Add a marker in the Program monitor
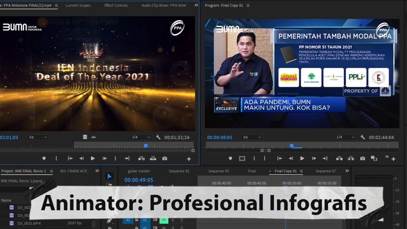Image resolution: width=407 pixels, height=229 pixels. tap(230, 158)
